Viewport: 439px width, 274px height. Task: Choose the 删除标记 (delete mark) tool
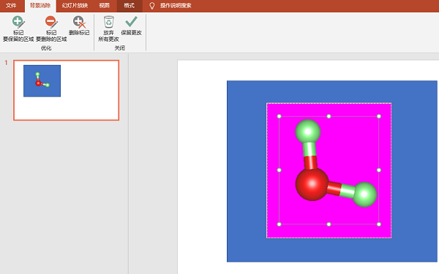[79, 26]
